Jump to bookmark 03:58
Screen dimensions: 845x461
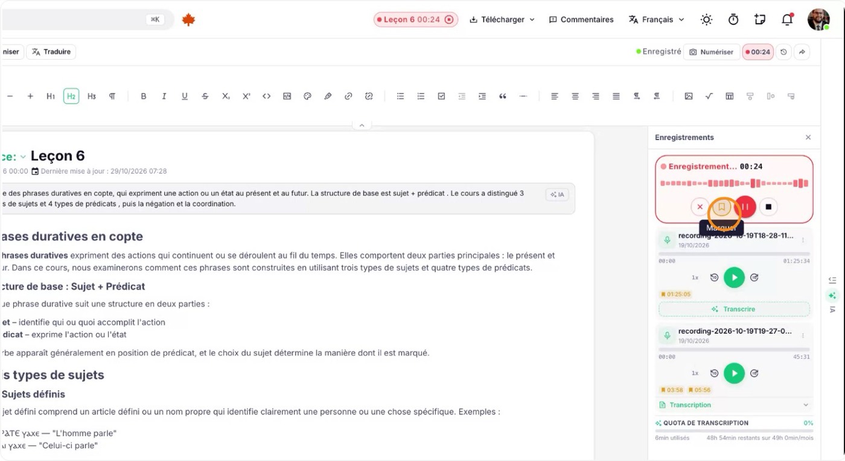point(672,390)
